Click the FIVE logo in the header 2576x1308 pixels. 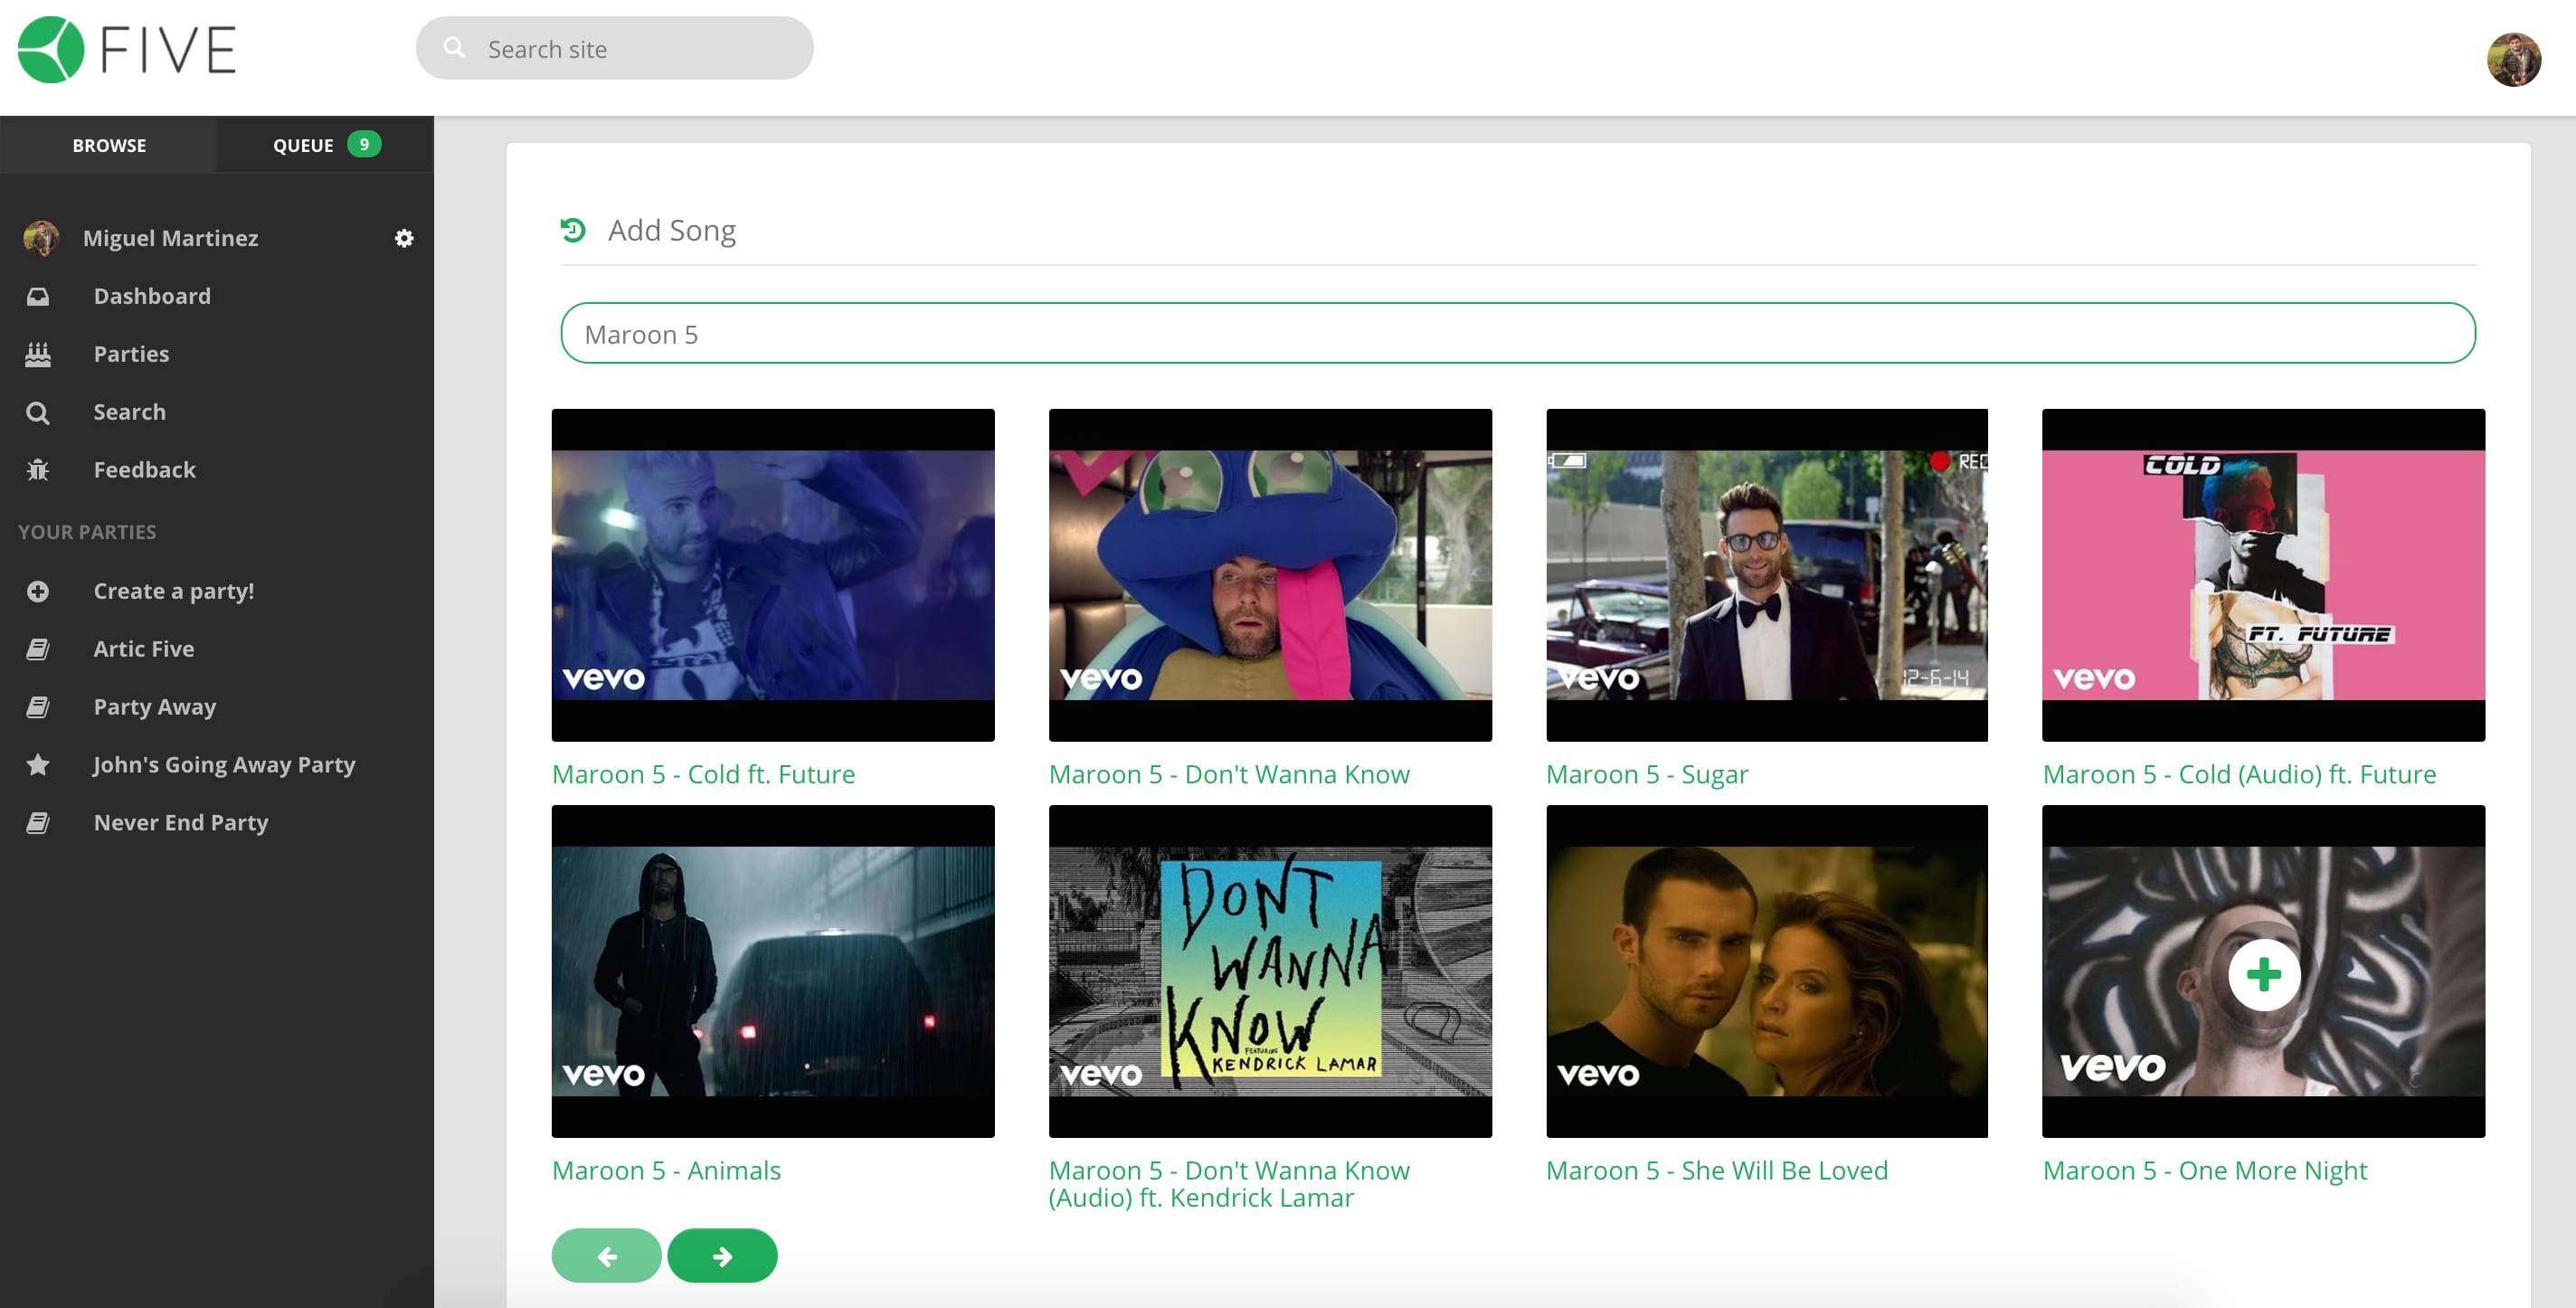(x=128, y=50)
